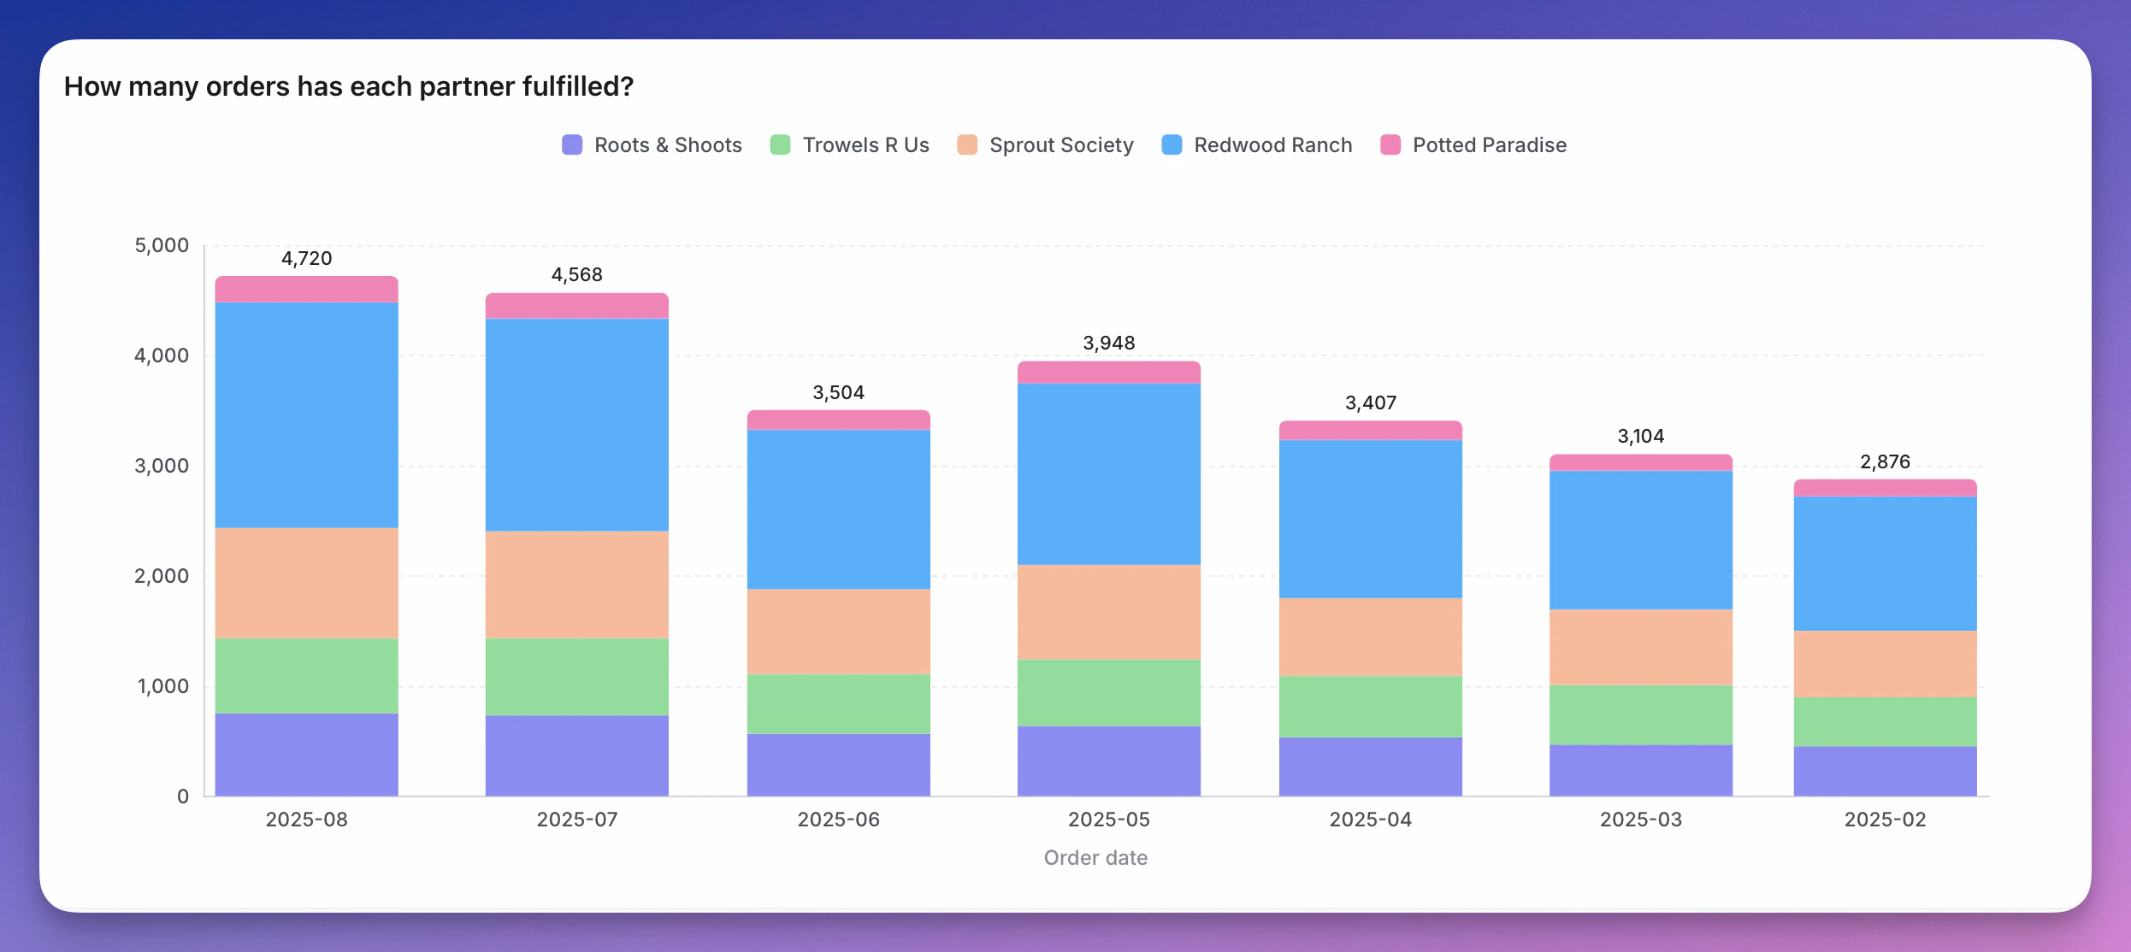Image resolution: width=2131 pixels, height=952 pixels.
Task: Click the Sprout Society segment in 2025-02 bar
Action: pyautogui.click(x=1885, y=664)
